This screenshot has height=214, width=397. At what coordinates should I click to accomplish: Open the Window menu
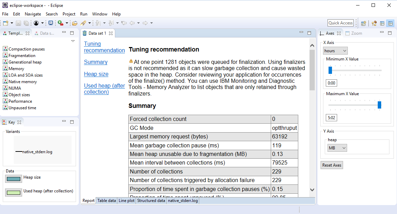click(x=99, y=14)
